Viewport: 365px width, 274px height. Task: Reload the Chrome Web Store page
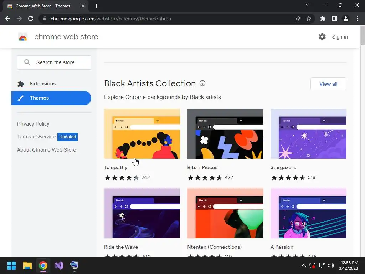coord(31,19)
